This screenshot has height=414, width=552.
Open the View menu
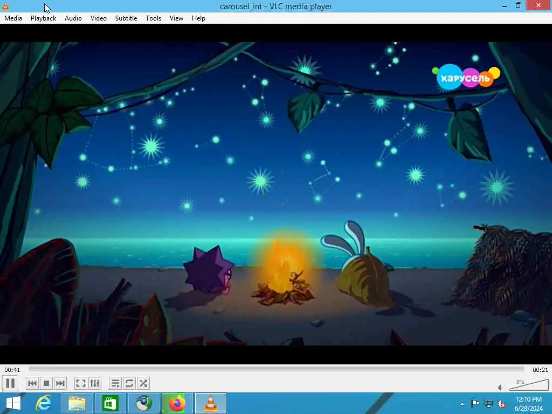[176, 18]
